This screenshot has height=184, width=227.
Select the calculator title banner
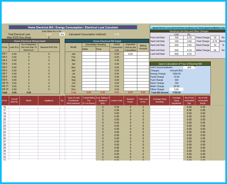[73, 27]
